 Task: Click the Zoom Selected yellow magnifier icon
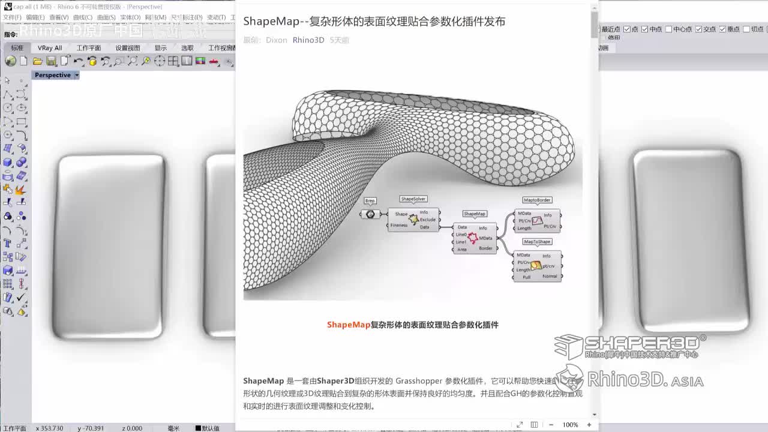coord(146,61)
